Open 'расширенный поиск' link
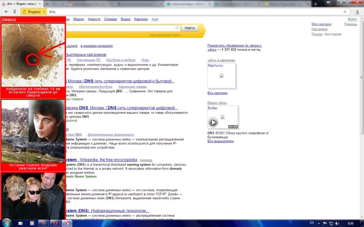 pos(165,35)
